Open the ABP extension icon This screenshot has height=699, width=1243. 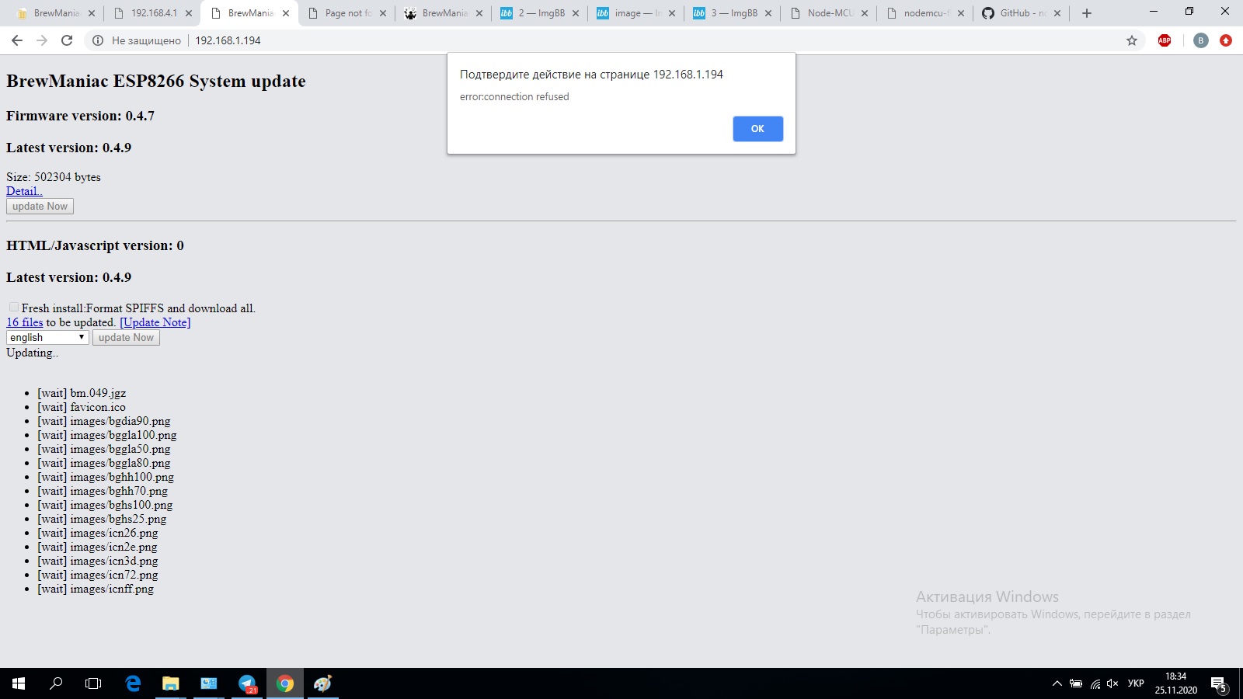[1165, 40]
